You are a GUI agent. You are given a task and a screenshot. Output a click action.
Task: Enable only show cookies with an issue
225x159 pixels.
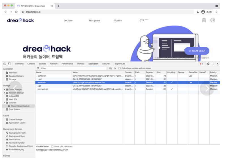[120, 68]
